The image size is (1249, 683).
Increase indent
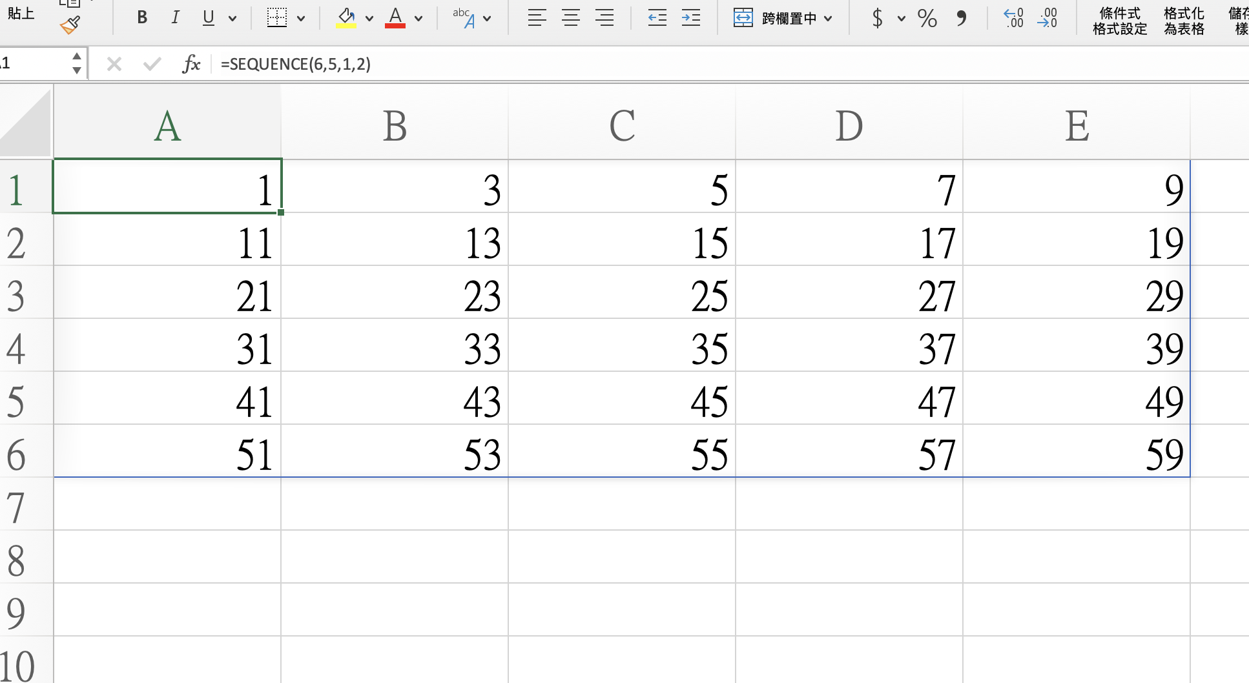690,18
